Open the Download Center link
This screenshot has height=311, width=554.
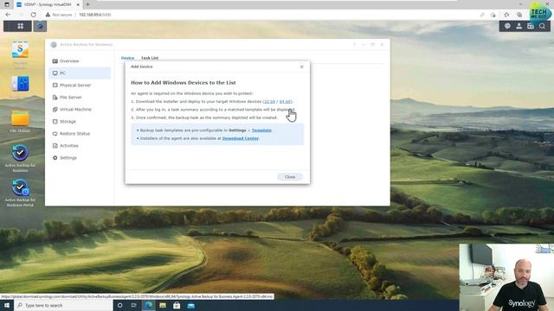coord(241,138)
